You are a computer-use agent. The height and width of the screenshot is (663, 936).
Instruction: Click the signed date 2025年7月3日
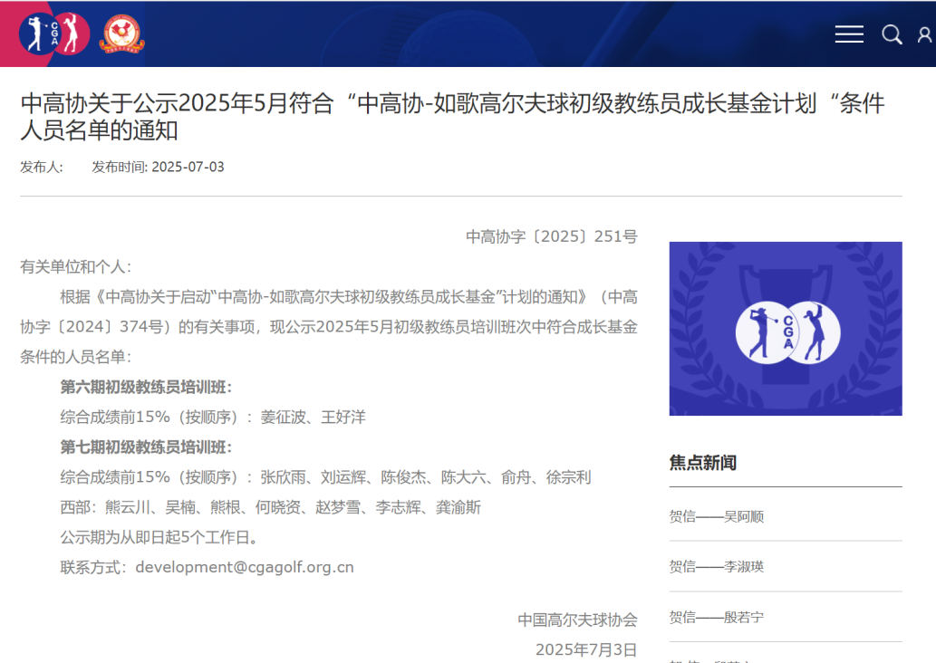coord(586,649)
